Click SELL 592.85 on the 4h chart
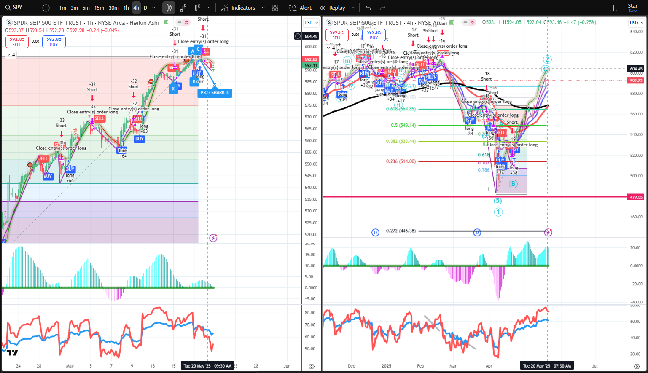 337,35
